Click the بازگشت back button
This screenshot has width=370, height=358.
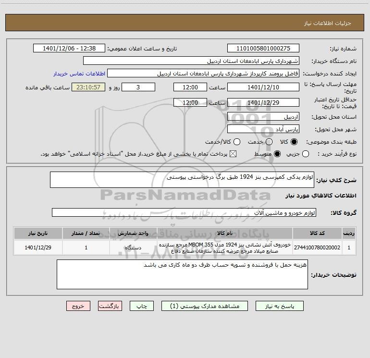[110, 306]
